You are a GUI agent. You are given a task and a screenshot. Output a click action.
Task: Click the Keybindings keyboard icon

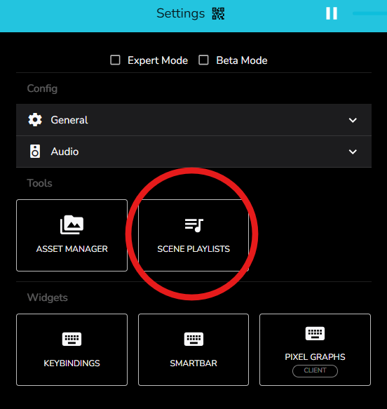pos(72,339)
